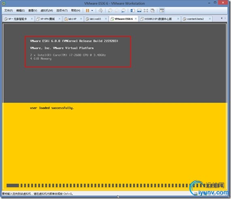Close the VMware ESXi 6 tab
Viewport: 231px width, 199px height.
click(136, 19)
